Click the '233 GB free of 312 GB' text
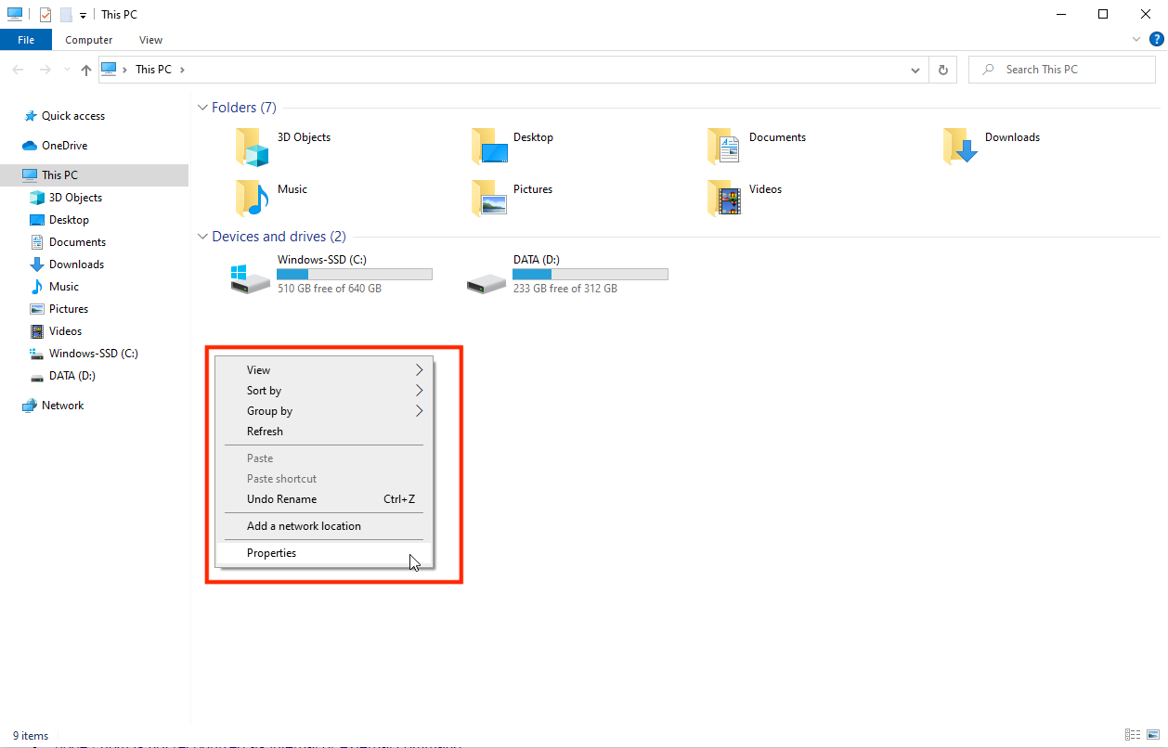The width and height of the screenshot is (1168, 748). [565, 289]
